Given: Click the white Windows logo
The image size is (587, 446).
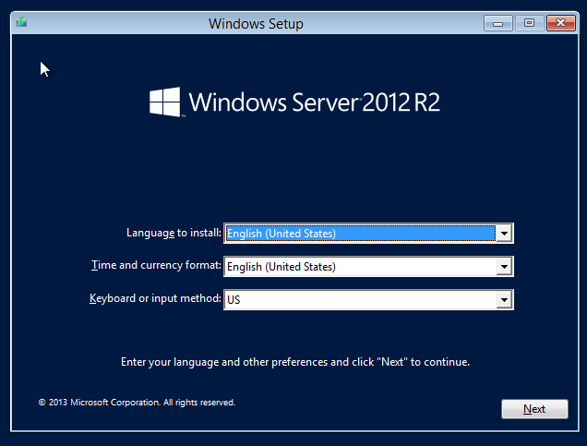Looking at the screenshot, I should (165, 102).
